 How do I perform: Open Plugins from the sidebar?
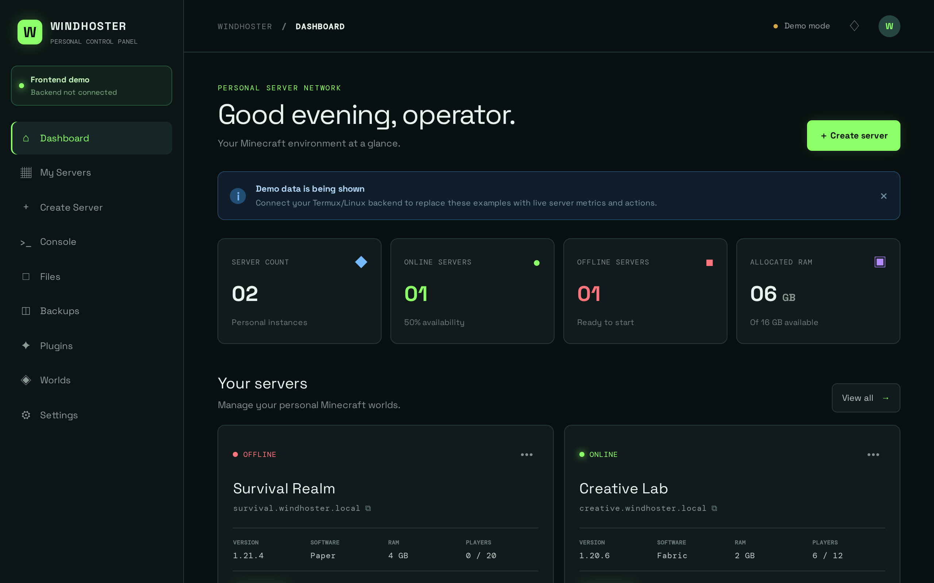click(92, 345)
